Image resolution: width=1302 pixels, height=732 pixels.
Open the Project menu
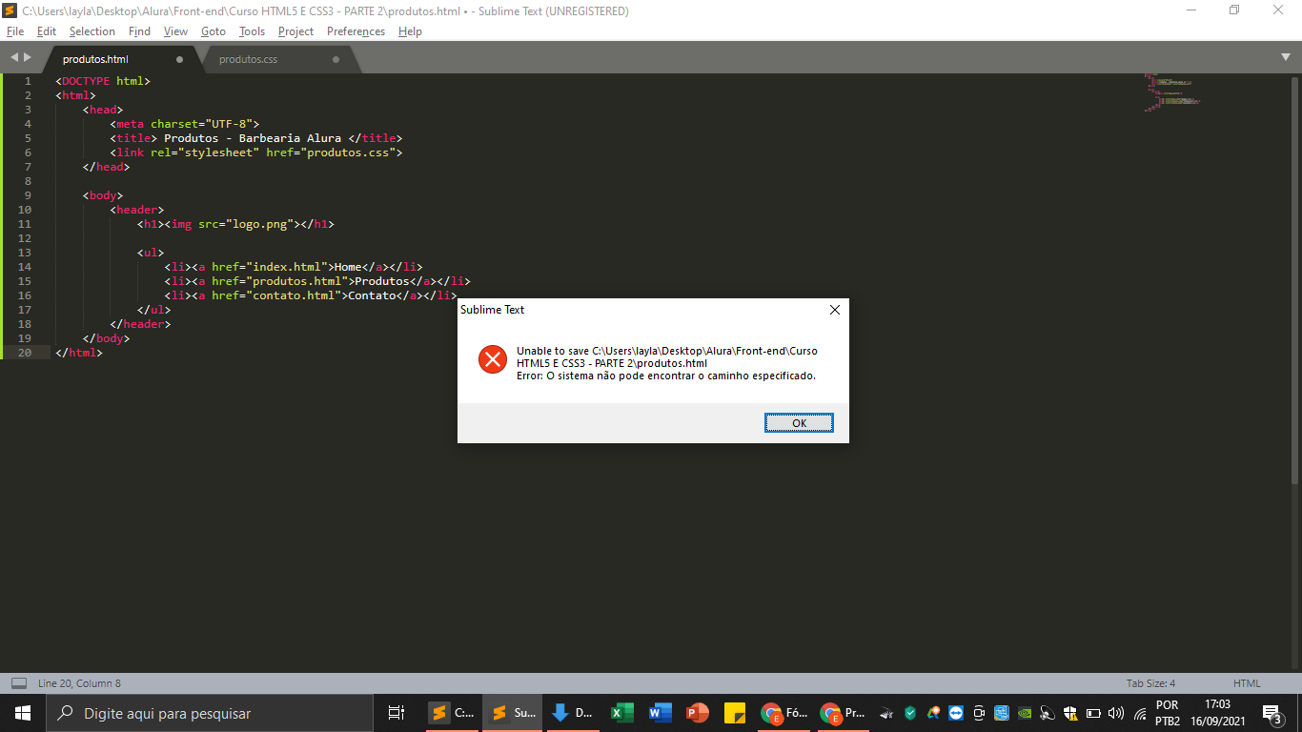[x=295, y=31]
